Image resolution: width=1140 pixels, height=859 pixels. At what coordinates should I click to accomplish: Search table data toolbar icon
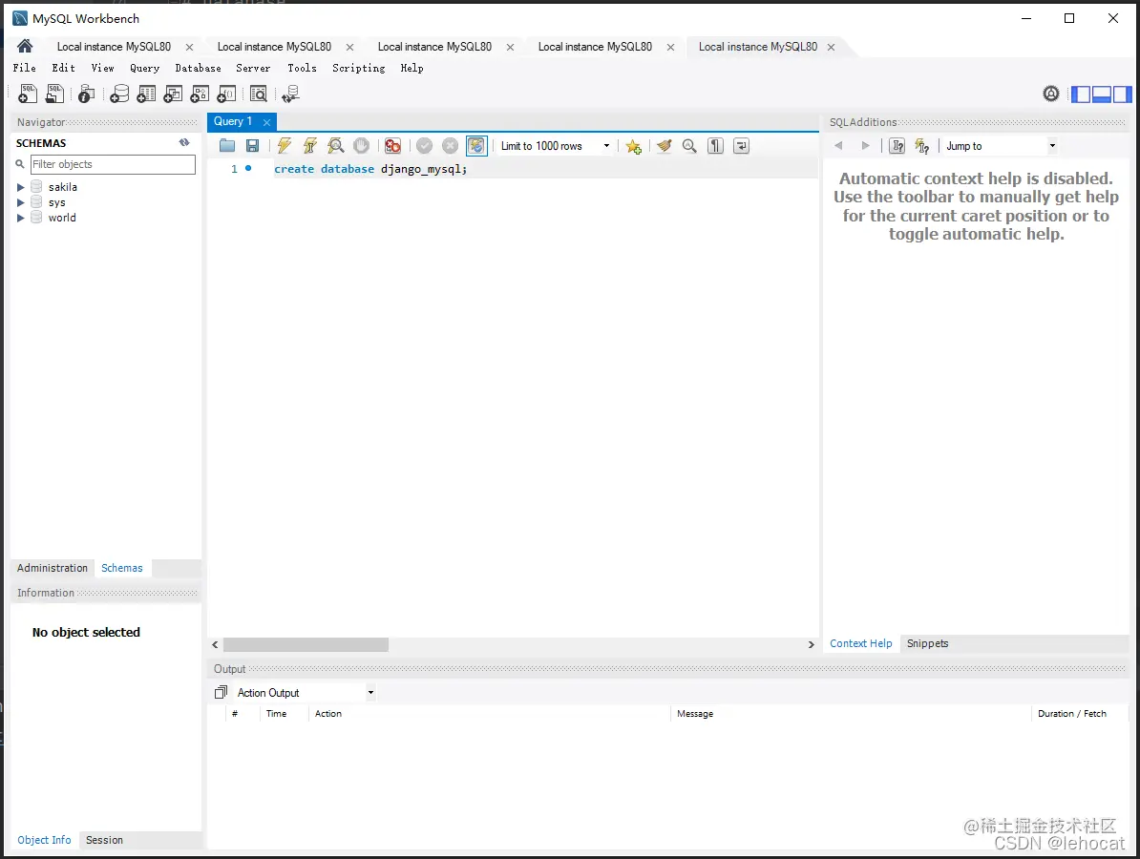tap(258, 94)
